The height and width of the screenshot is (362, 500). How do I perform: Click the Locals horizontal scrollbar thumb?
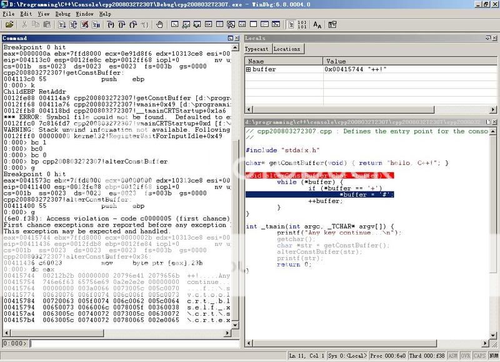(x=344, y=109)
